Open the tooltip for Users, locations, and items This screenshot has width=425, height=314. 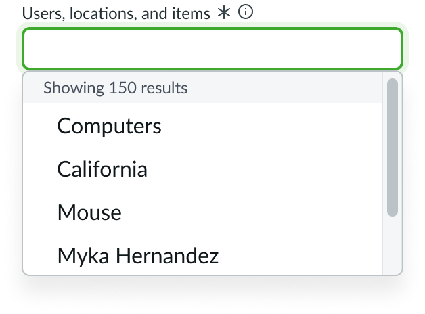coord(246,12)
